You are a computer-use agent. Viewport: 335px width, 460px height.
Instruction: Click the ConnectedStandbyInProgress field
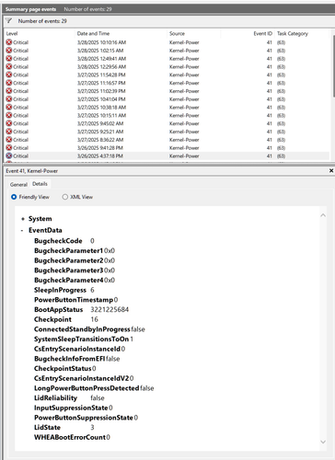[x=89, y=329]
